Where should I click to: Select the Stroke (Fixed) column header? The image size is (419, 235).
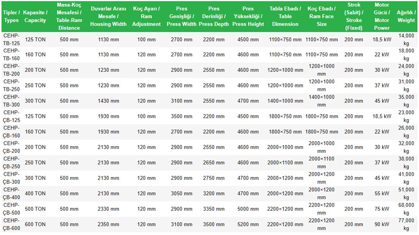tap(354, 17)
